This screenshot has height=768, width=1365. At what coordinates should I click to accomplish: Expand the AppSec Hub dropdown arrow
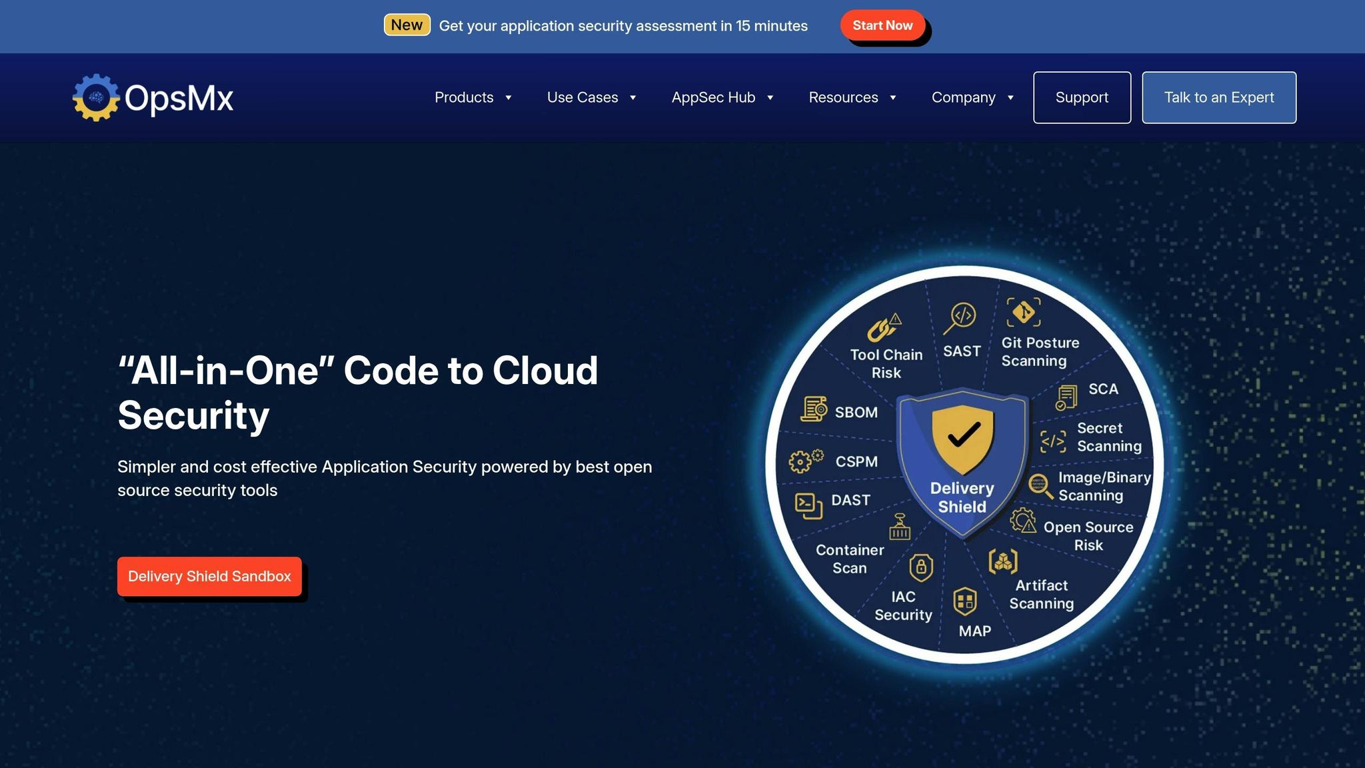(x=770, y=98)
